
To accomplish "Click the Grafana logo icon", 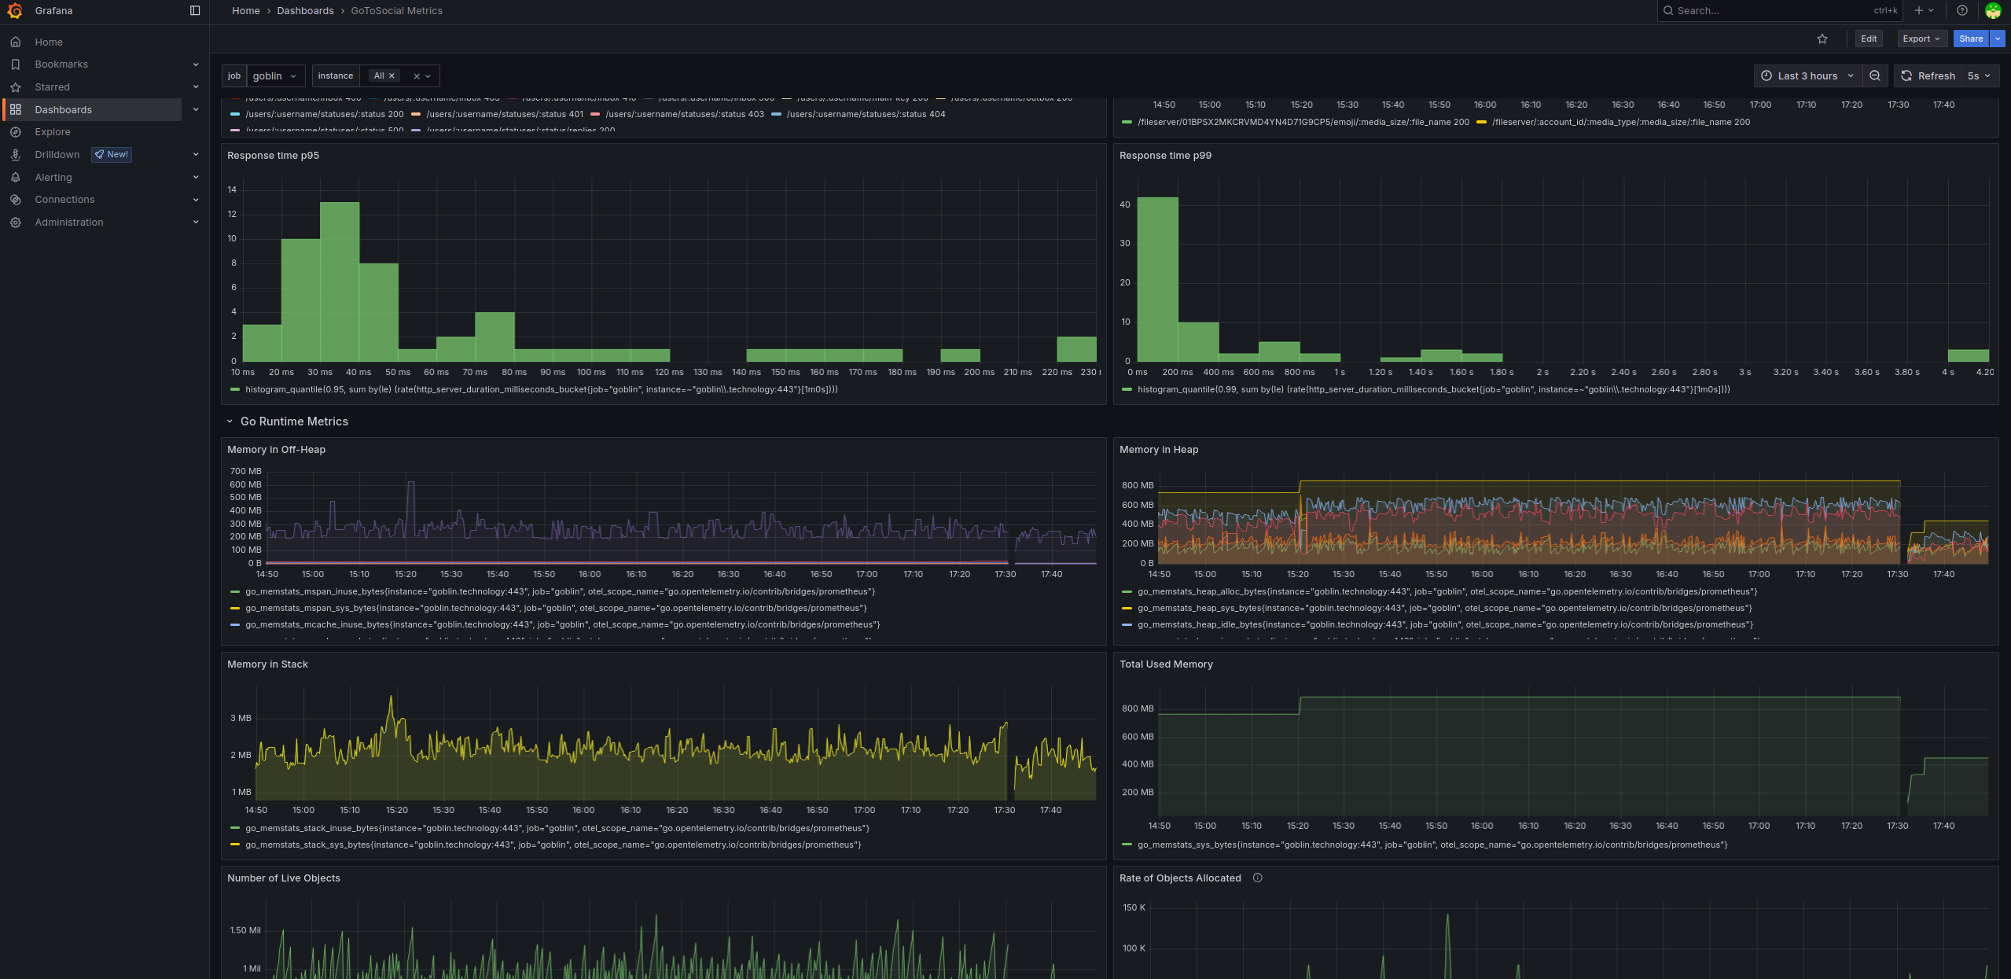I will point(15,11).
